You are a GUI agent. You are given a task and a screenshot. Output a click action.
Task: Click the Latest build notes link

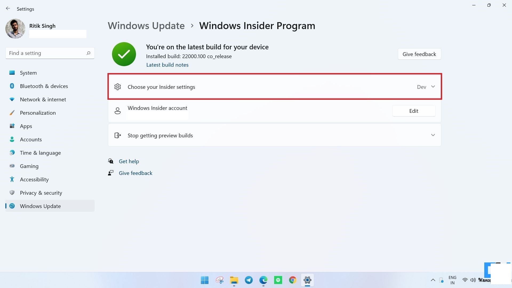click(167, 65)
